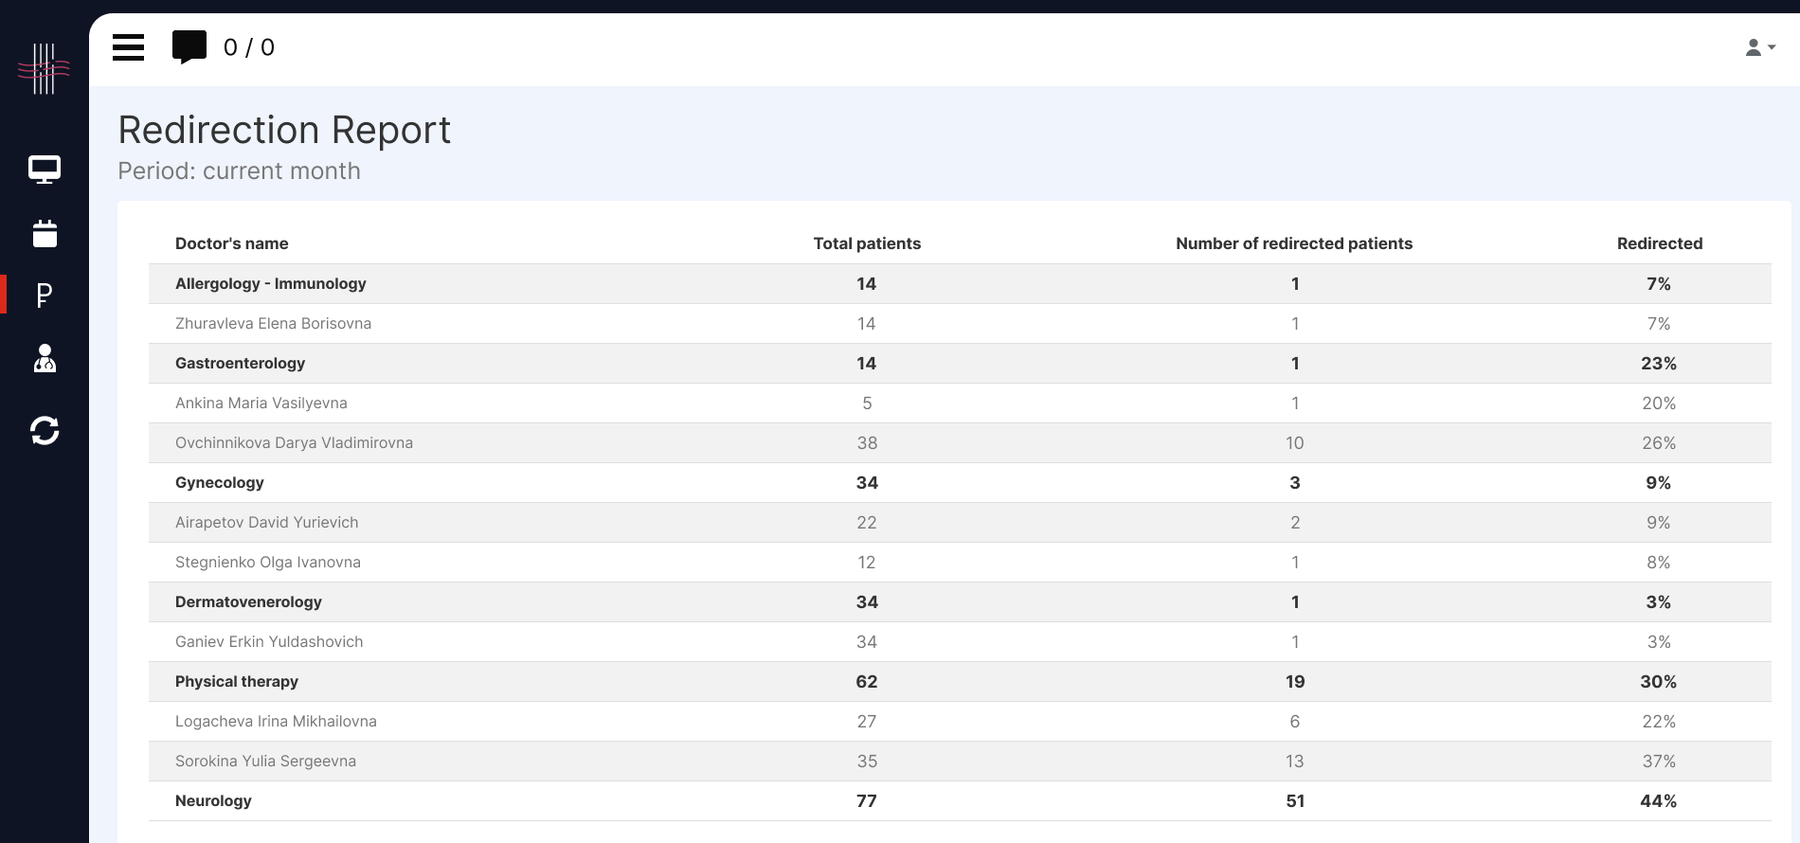Viewport: 1800px width, 843px height.
Task: Select the Neurology group row
Action: pyautogui.click(x=213, y=801)
